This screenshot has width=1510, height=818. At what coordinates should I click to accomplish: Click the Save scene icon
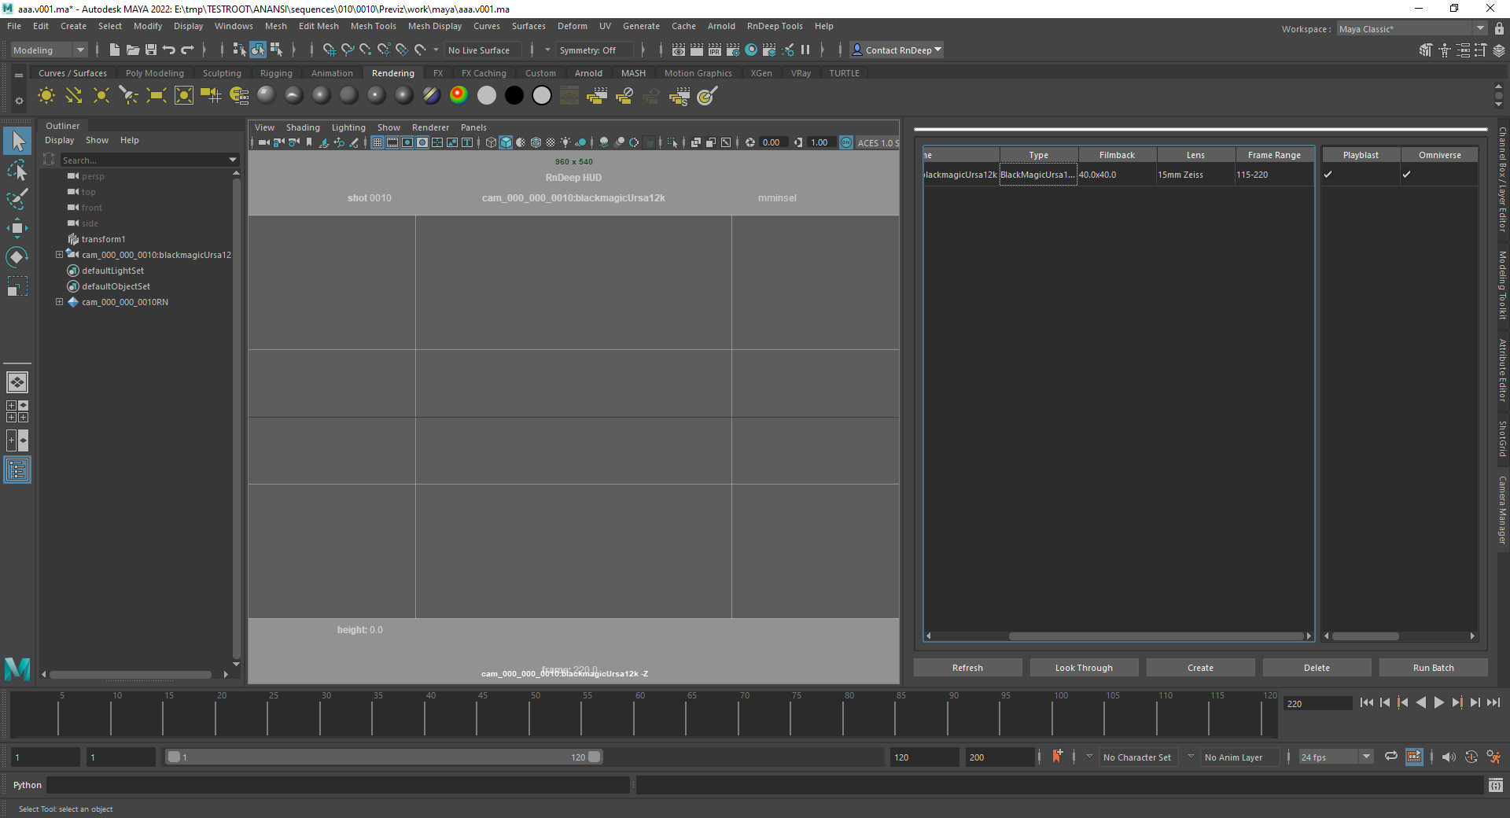[151, 50]
